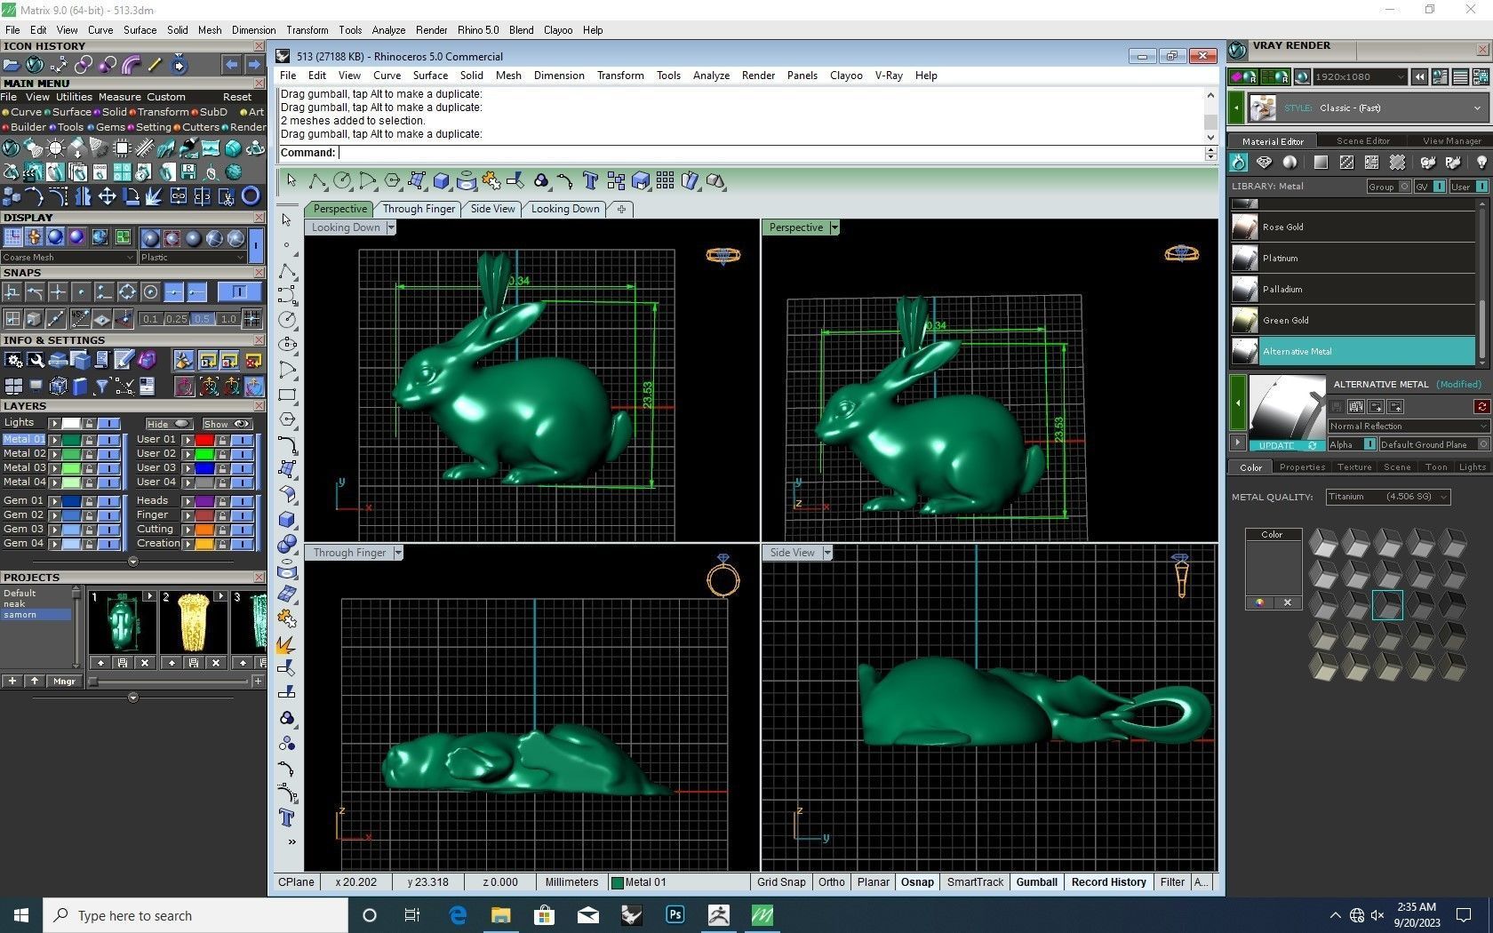Image resolution: width=1493 pixels, height=933 pixels.
Task: Open the Normal Reflection dropdown
Action: 1408,427
